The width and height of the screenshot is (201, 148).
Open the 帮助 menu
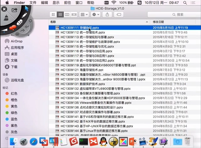pos(91,3)
